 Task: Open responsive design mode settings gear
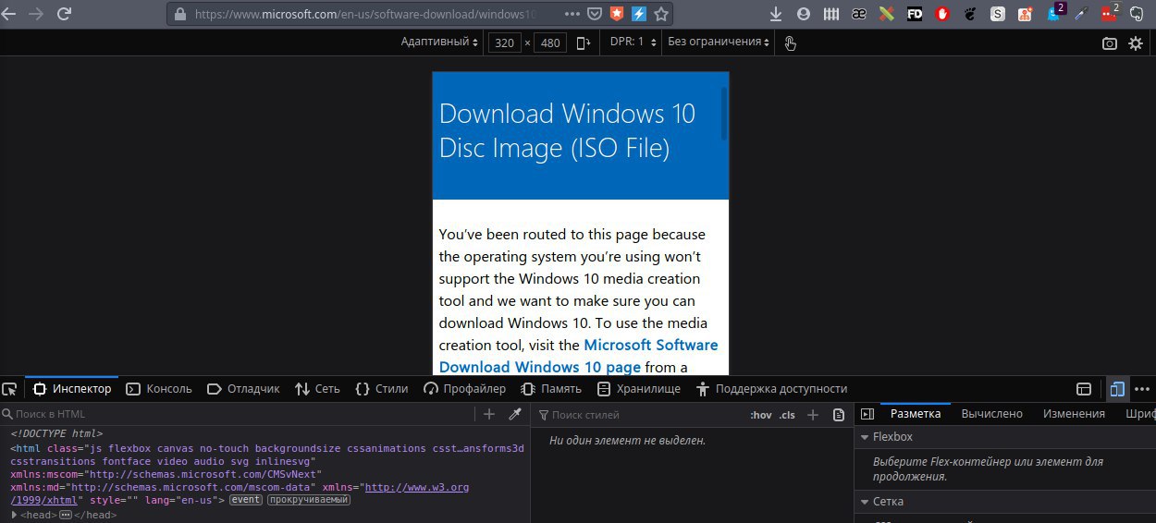tap(1136, 43)
